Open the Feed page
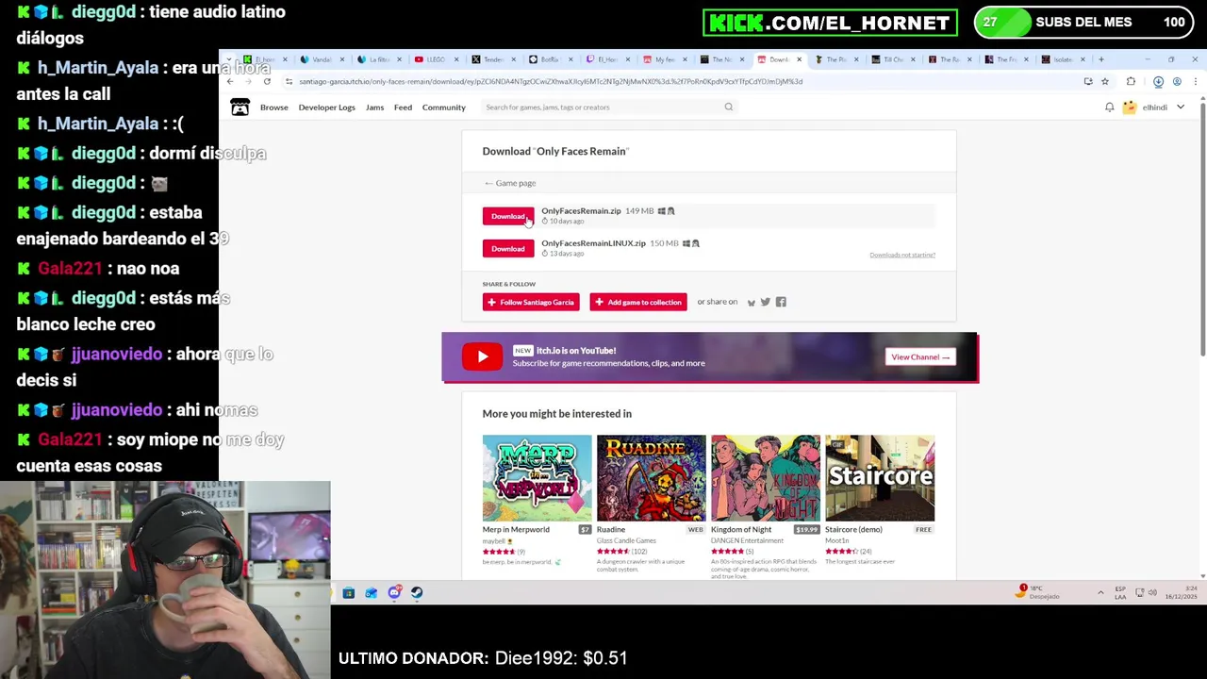 403,108
